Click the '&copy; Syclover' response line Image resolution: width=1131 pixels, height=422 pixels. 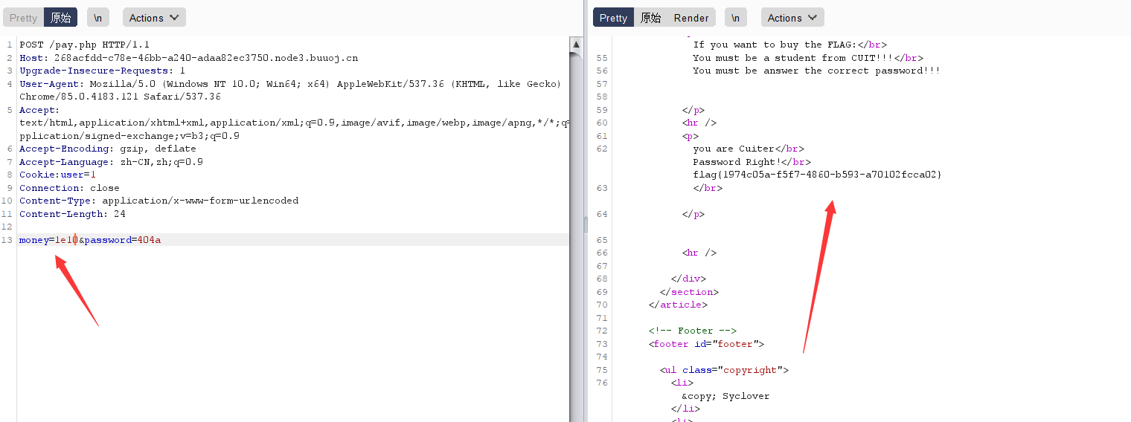pos(725,396)
